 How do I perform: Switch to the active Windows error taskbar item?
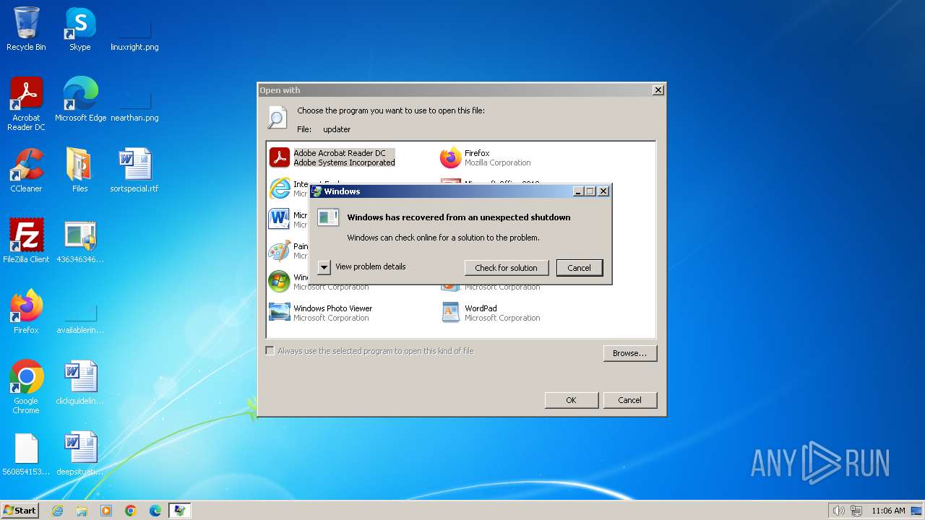pos(180,511)
